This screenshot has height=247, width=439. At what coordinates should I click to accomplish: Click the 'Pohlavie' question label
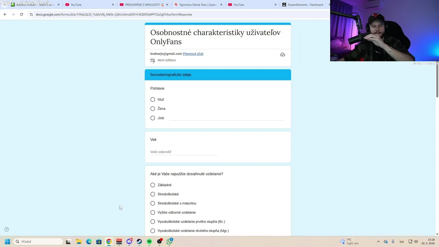(157, 89)
